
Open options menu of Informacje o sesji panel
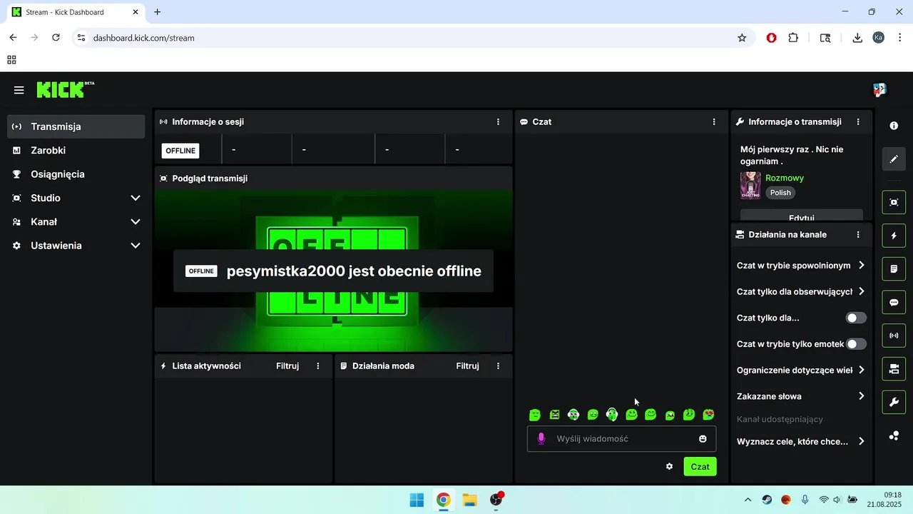(498, 122)
